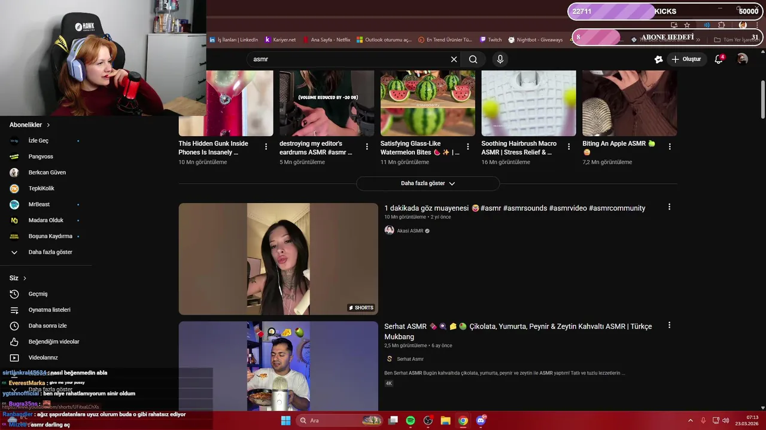
Task: Expand 'Daha fazla göster' under the shorts shelf
Action: [x=428, y=183]
